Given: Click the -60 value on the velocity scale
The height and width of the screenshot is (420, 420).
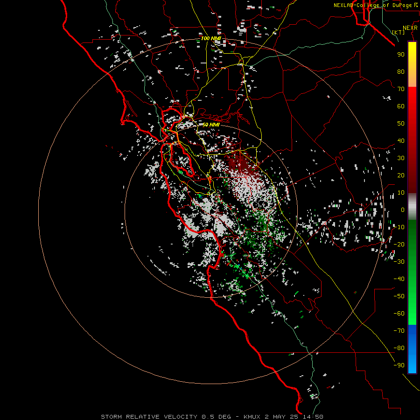Looking at the screenshot, I should click(399, 314).
